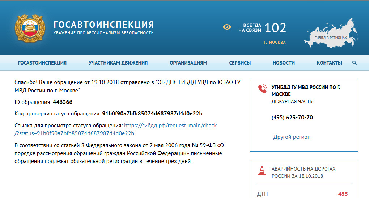Click the ГОСАВТОИНСПЕКЦИЯ site title
Viewport: 369px width, 198px height.
(x=104, y=25)
